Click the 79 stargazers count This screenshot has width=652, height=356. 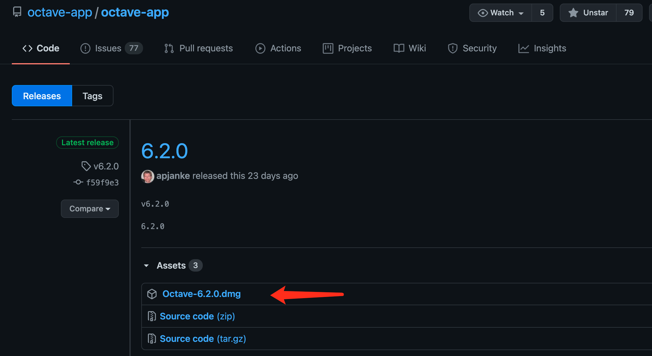[629, 13]
